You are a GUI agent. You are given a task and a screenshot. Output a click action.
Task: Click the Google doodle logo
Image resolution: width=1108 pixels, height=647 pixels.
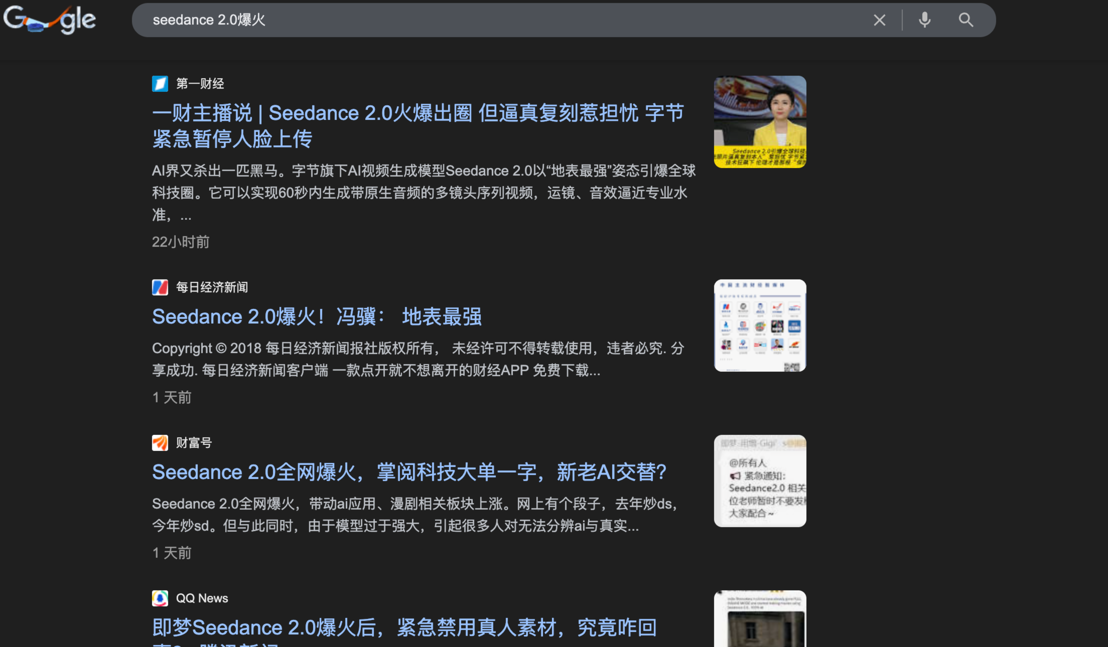(49, 19)
